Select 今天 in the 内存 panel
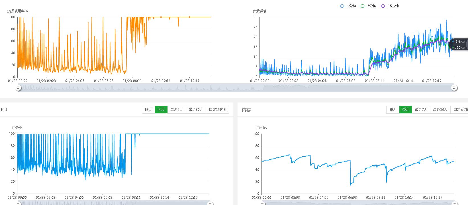The width and height of the screenshot is (468, 205). (406, 110)
